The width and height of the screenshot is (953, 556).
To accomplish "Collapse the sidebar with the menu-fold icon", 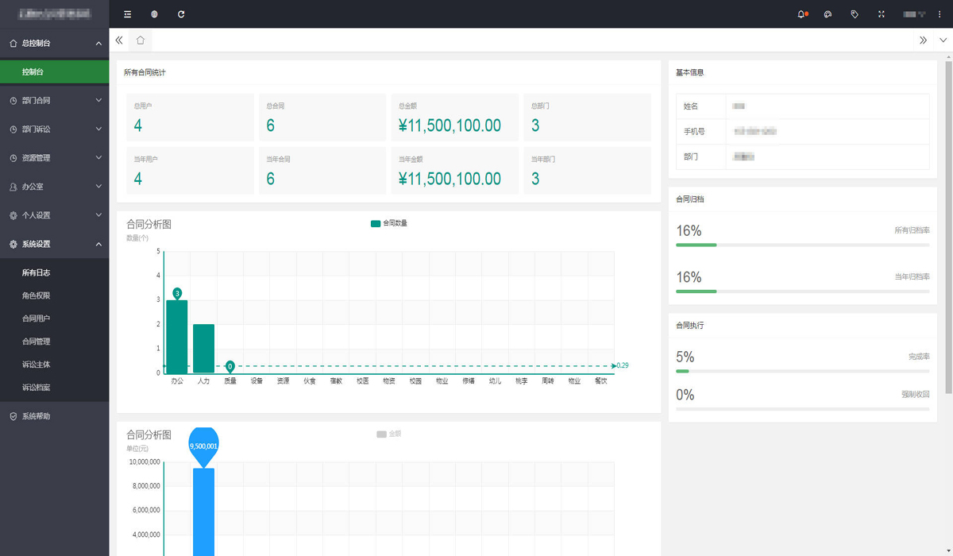I will (x=128, y=14).
